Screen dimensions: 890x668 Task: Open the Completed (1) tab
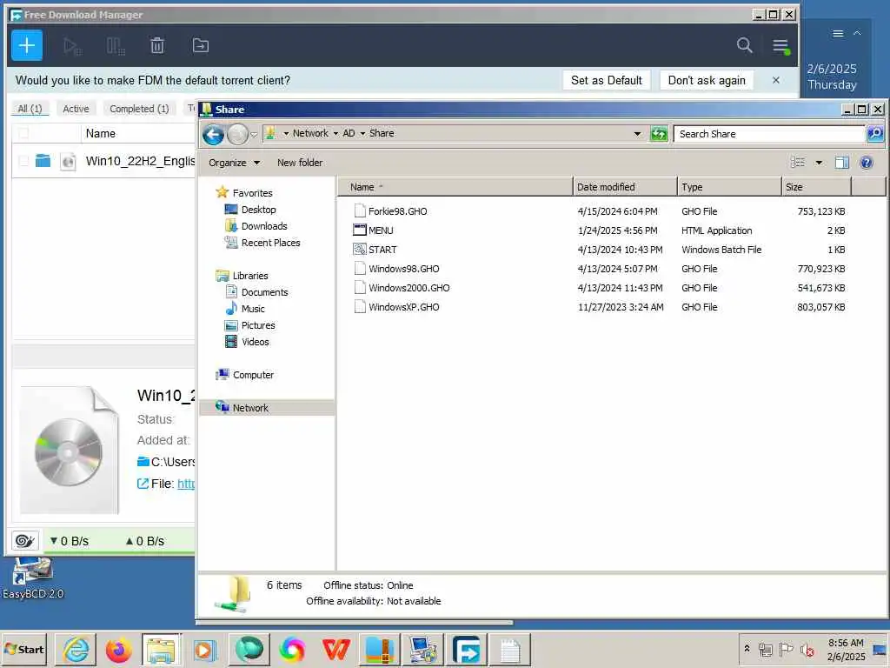[139, 109]
